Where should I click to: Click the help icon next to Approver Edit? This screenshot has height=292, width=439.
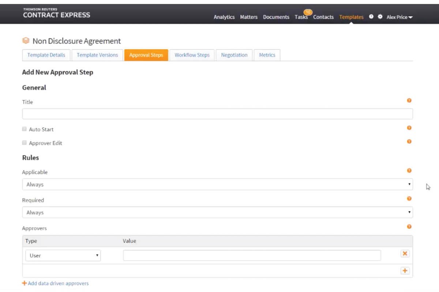pos(409,142)
